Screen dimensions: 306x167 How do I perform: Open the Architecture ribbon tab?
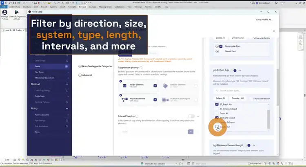[x=14, y=7]
